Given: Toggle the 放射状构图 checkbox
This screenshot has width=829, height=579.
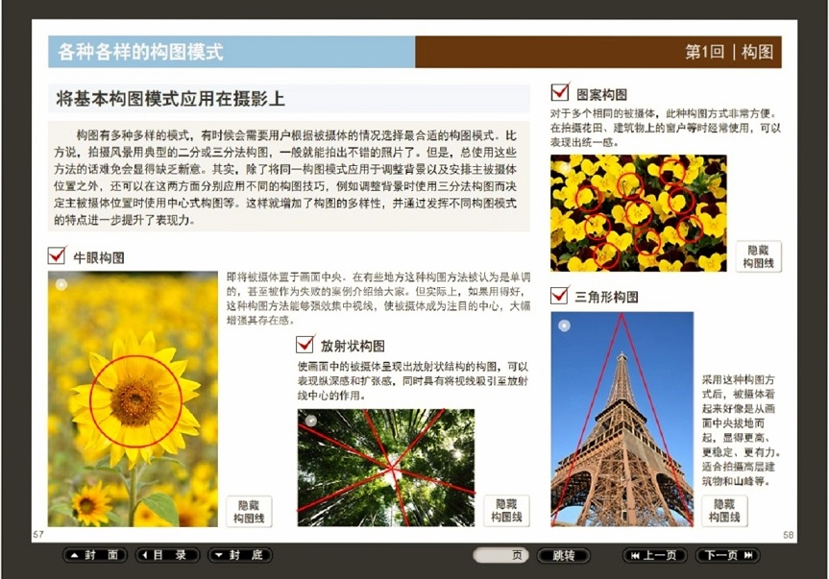Looking at the screenshot, I should 305,345.
